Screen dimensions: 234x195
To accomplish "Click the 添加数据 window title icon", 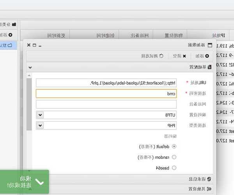I will [210, 45].
